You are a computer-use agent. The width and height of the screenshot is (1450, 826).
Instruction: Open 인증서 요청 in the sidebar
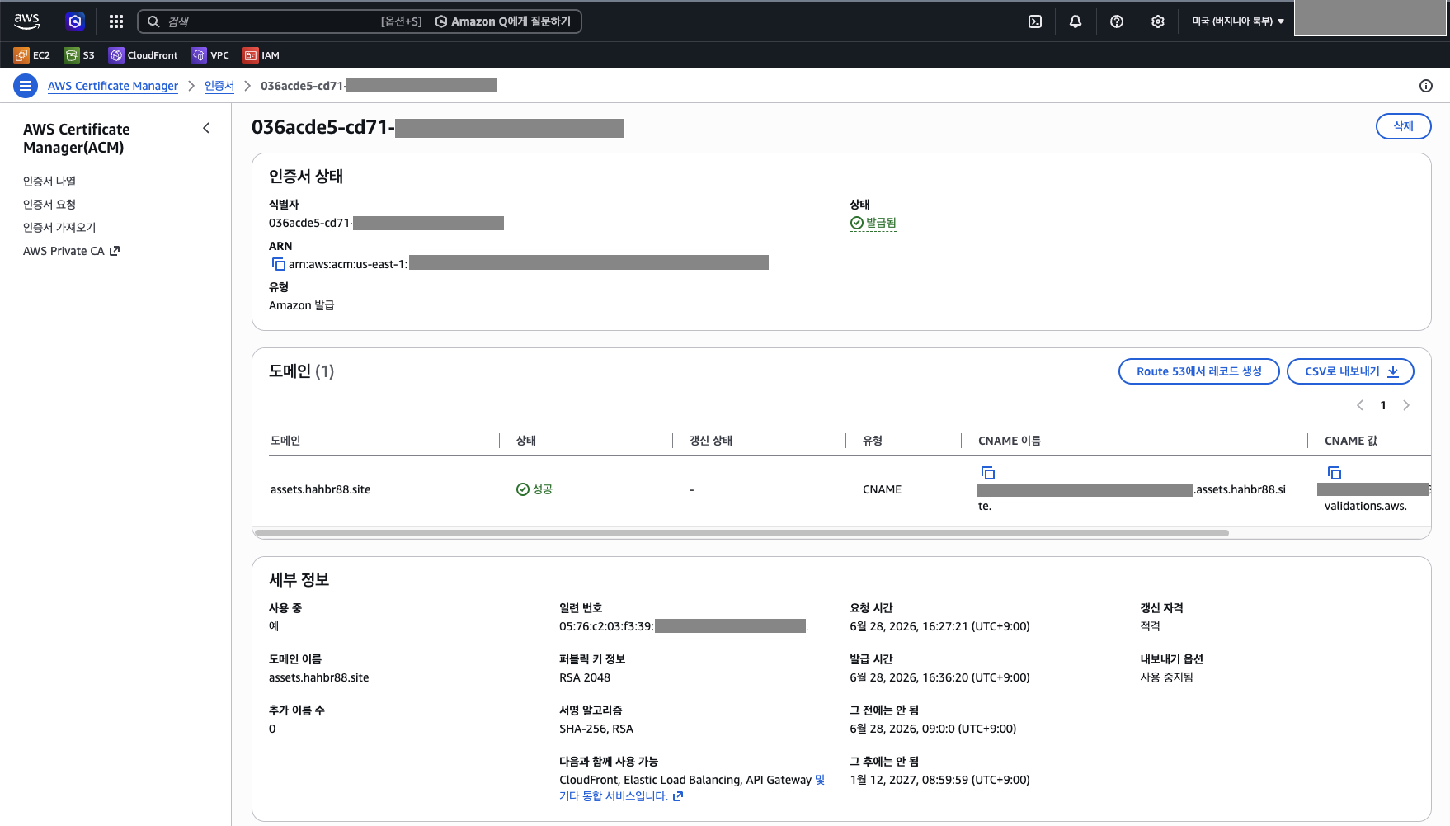(49, 204)
